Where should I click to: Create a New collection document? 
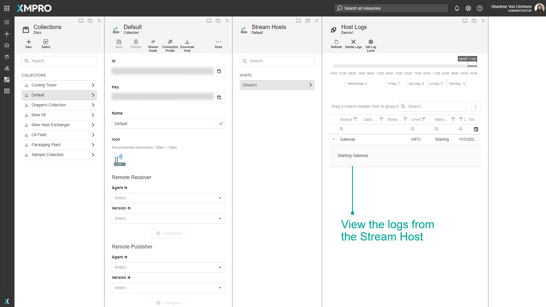tap(28, 44)
